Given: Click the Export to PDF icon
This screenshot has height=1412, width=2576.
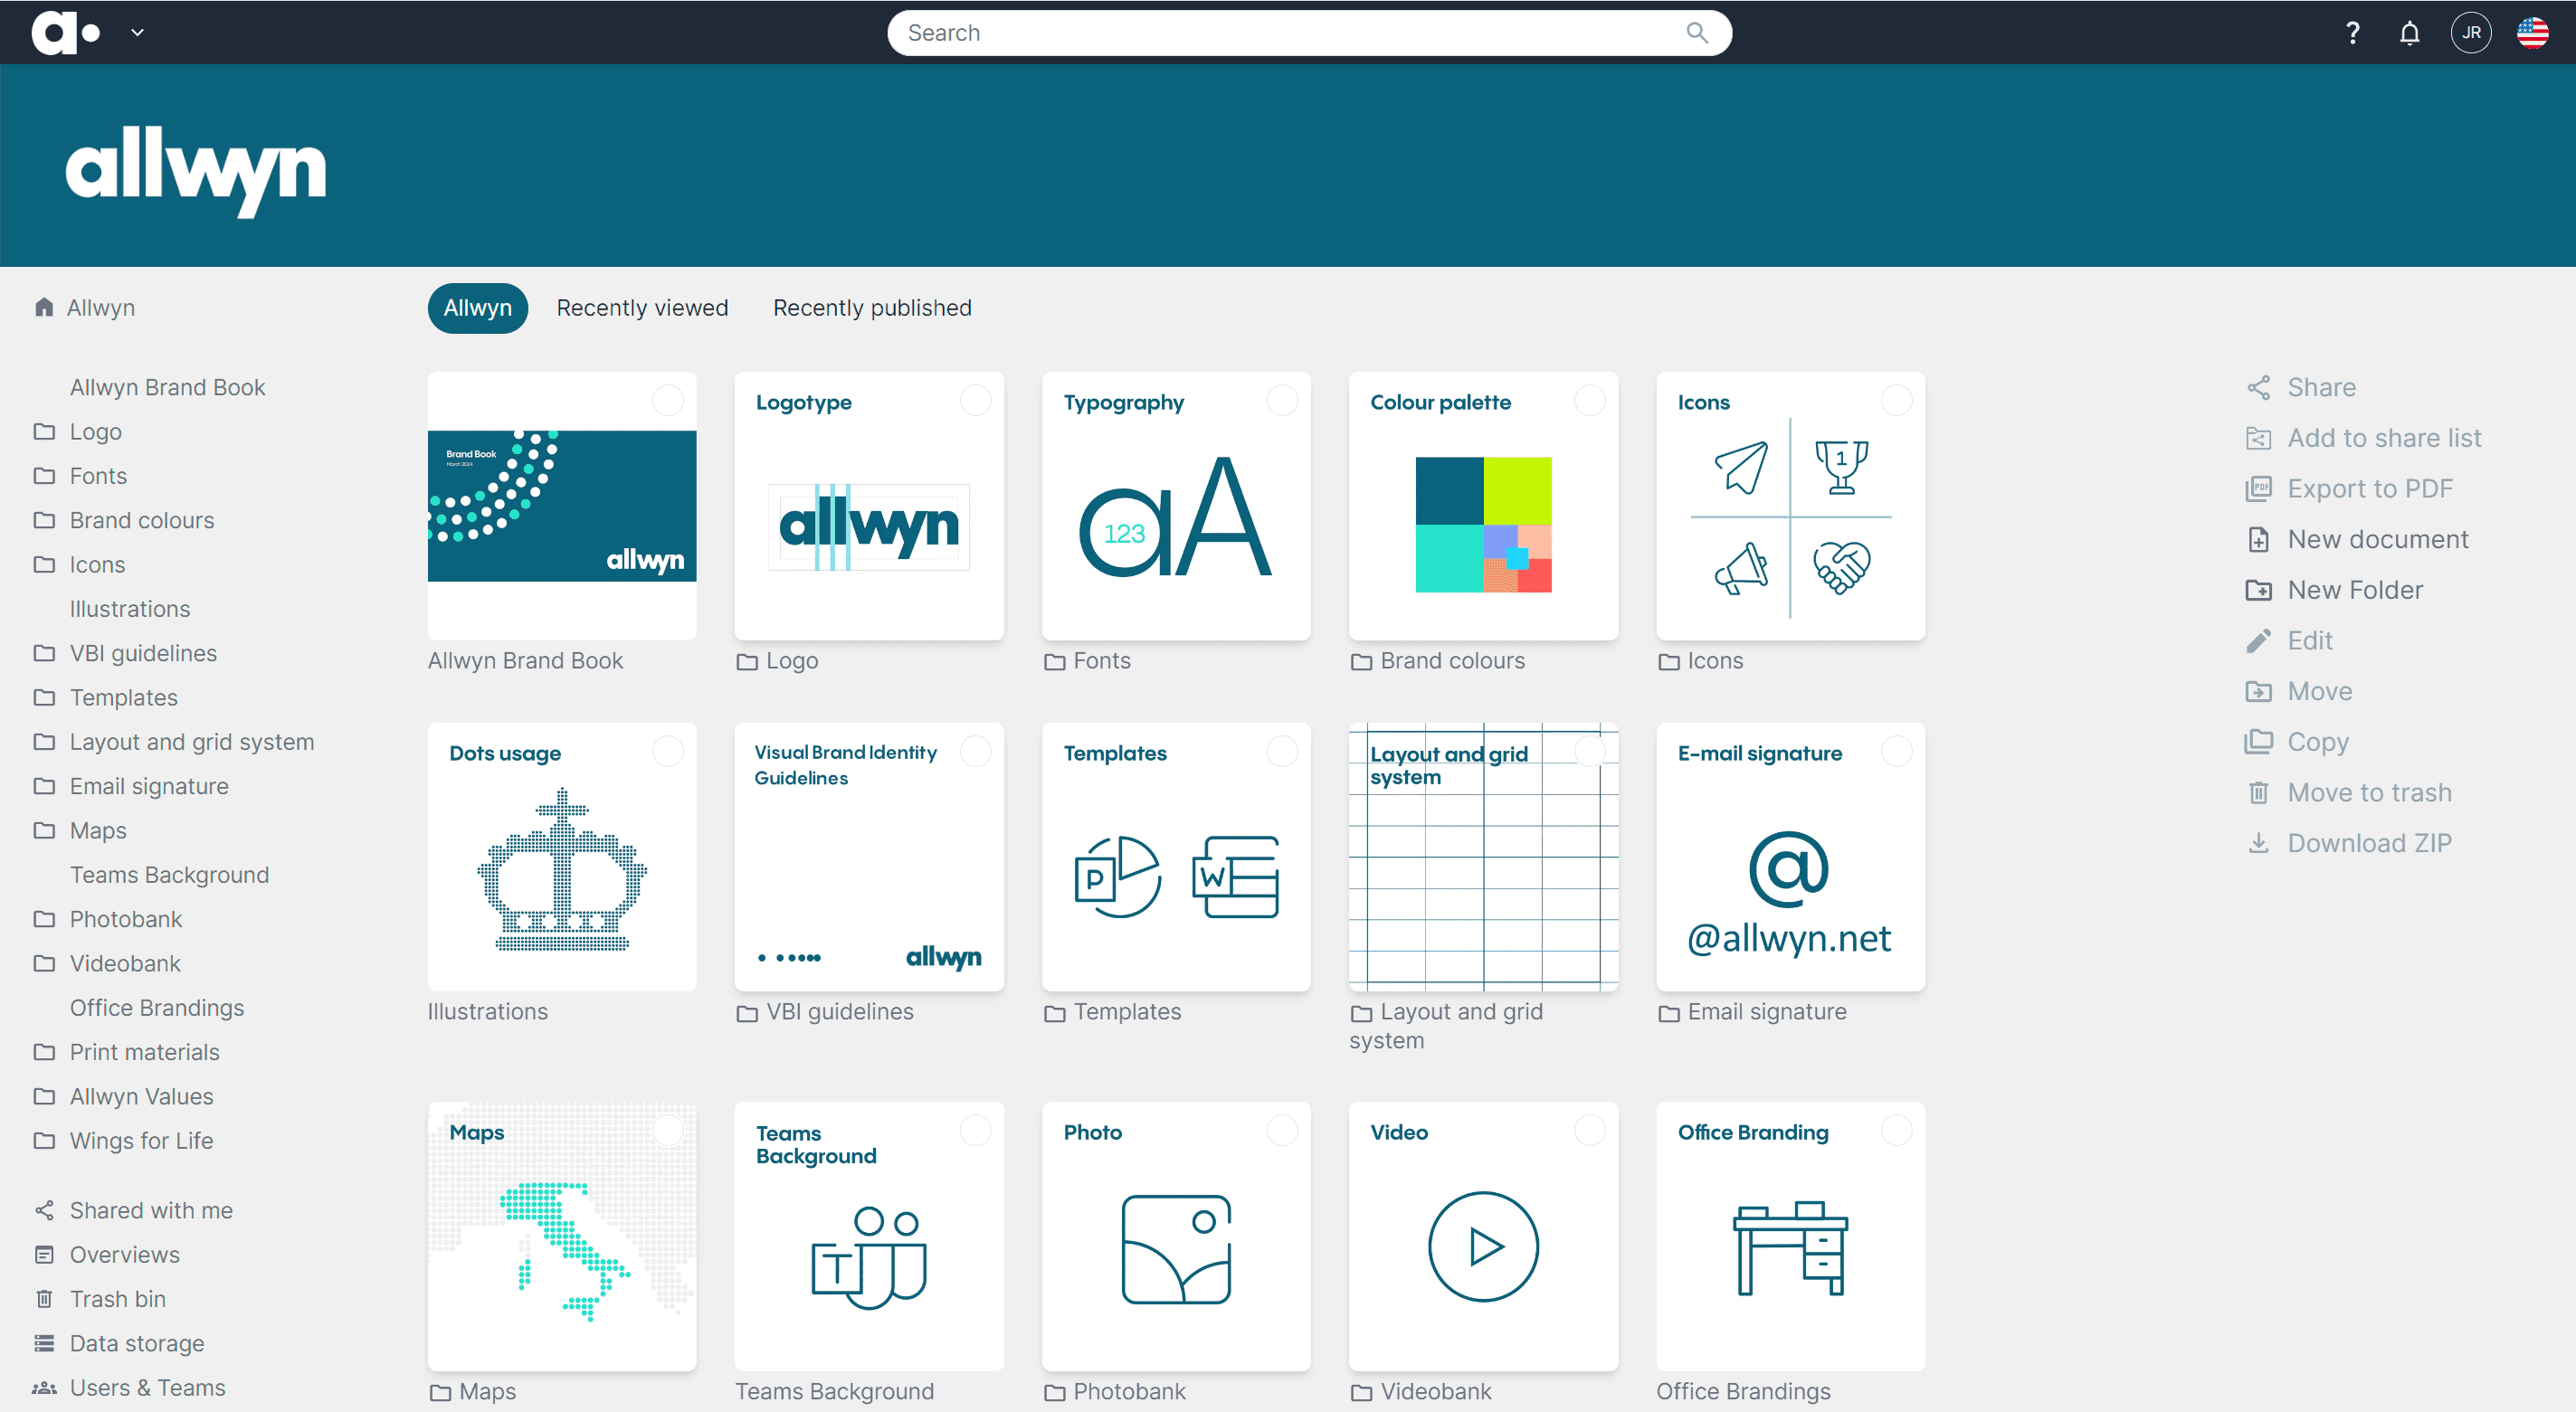Looking at the screenshot, I should click(x=2258, y=489).
